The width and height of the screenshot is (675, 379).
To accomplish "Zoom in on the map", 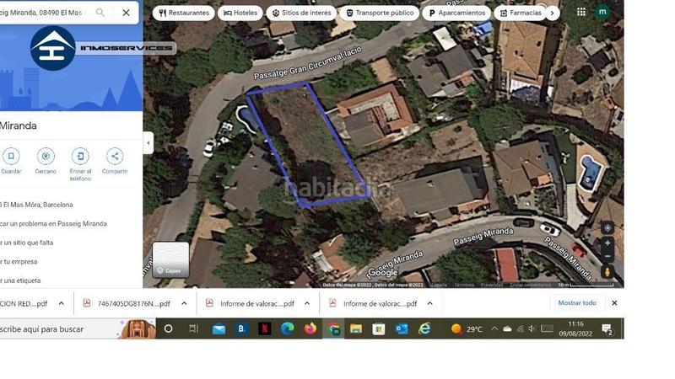I will (x=607, y=243).
